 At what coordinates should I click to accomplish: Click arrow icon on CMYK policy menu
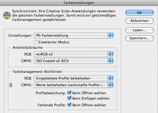click(110, 85)
